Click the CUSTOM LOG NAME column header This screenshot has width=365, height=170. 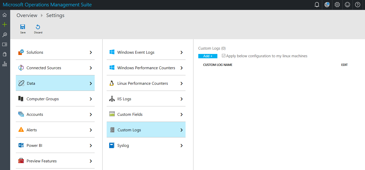click(218, 65)
